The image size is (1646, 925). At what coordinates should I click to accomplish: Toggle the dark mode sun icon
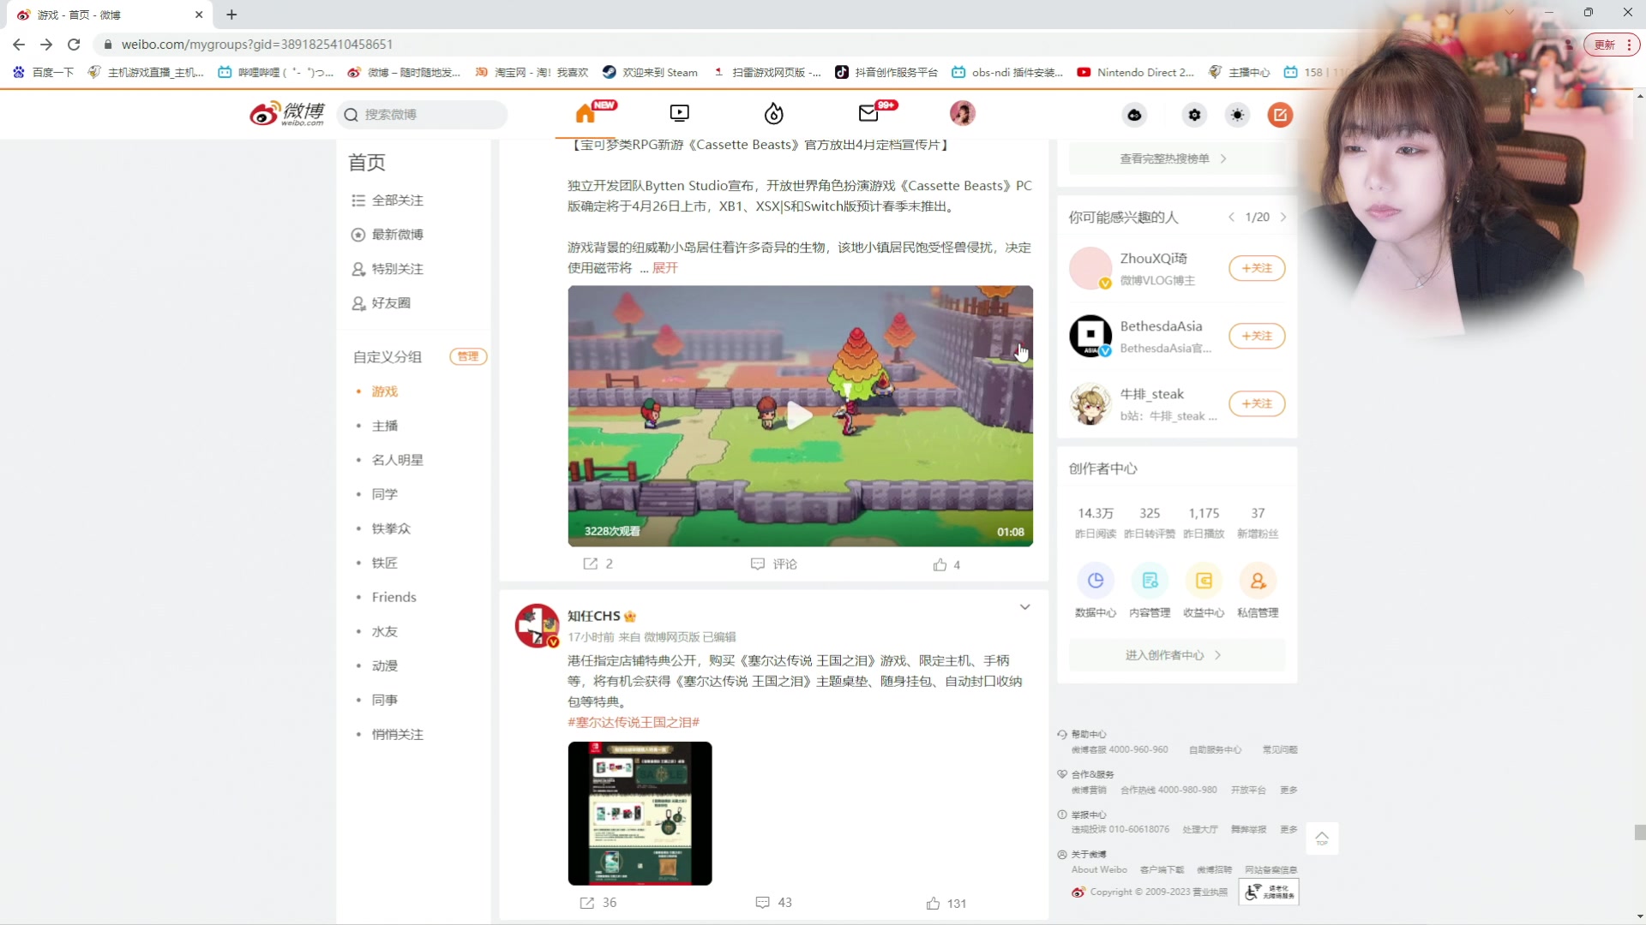tap(1237, 115)
